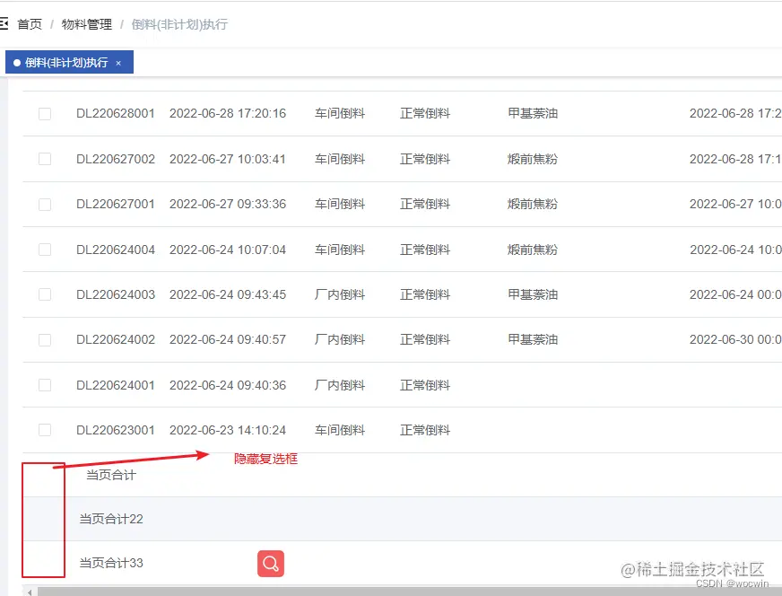Click 甲基萘油 in row DL220624002

pyautogui.click(x=533, y=339)
